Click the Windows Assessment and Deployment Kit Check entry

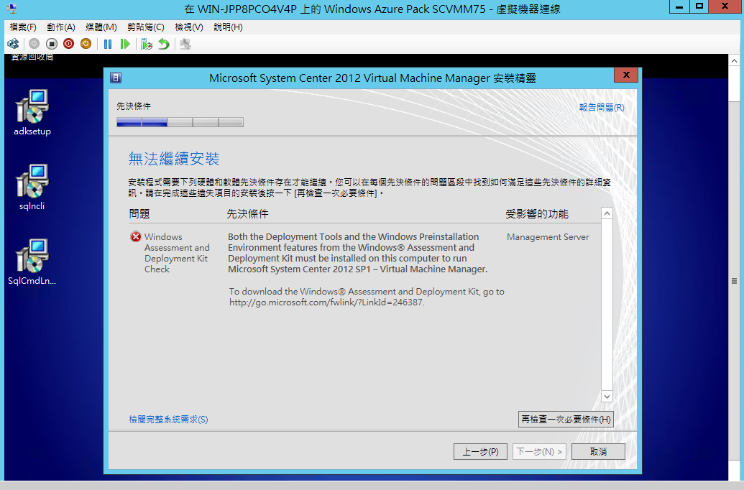click(177, 253)
